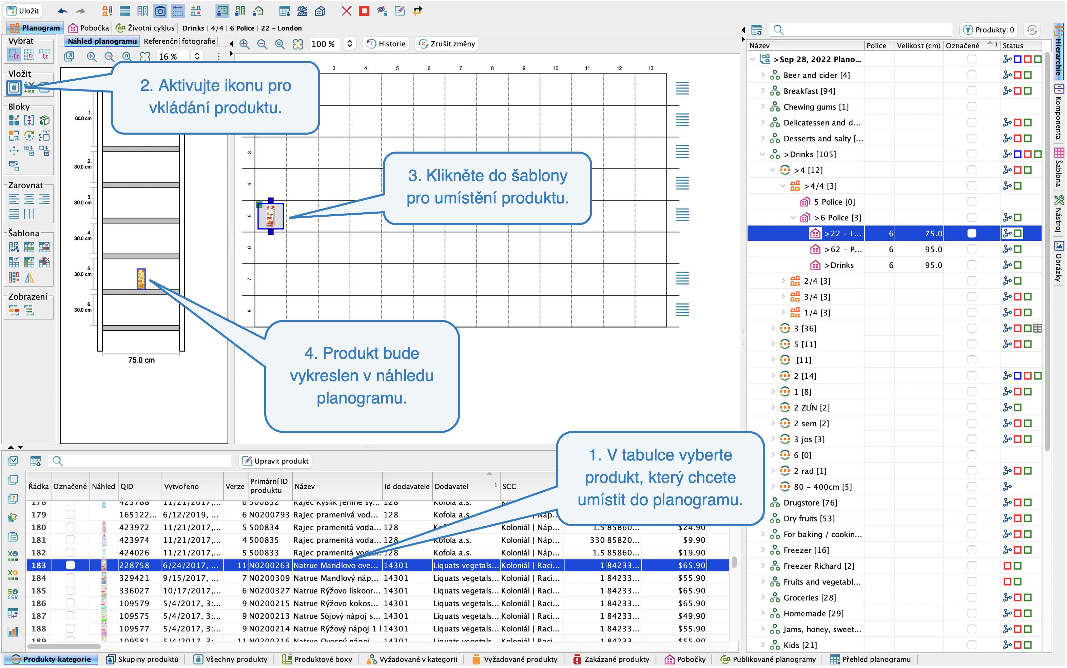Expand the 2/4 [3] node
Viewport: 1067px width, 668px height.
coord(783,280)
